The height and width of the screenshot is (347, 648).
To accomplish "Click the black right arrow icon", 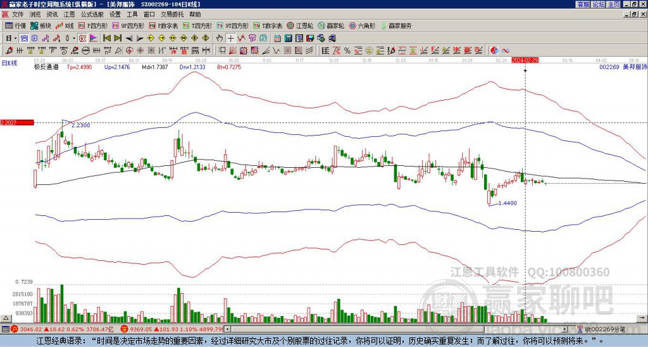I will [140, 39].
